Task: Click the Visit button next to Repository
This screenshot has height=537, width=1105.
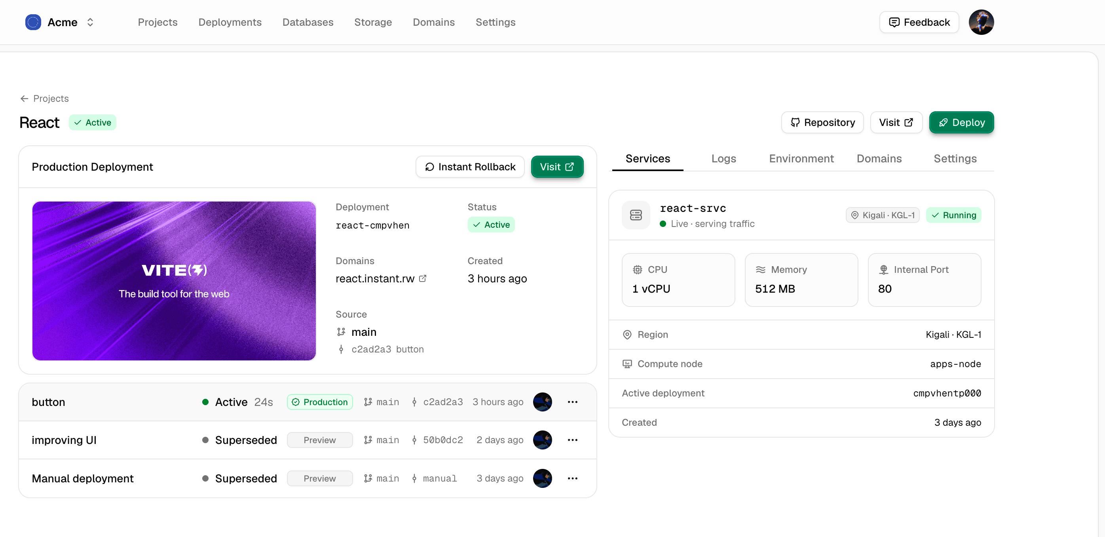Action: click(896, 123)
